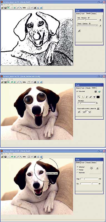Select the Line tool in the Outline tab
The image size is (106, 222).
click(79, 97)
